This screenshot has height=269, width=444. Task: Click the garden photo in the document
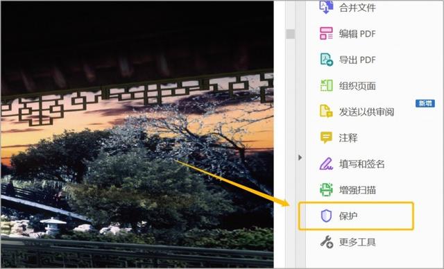click(x=137, y=134)
